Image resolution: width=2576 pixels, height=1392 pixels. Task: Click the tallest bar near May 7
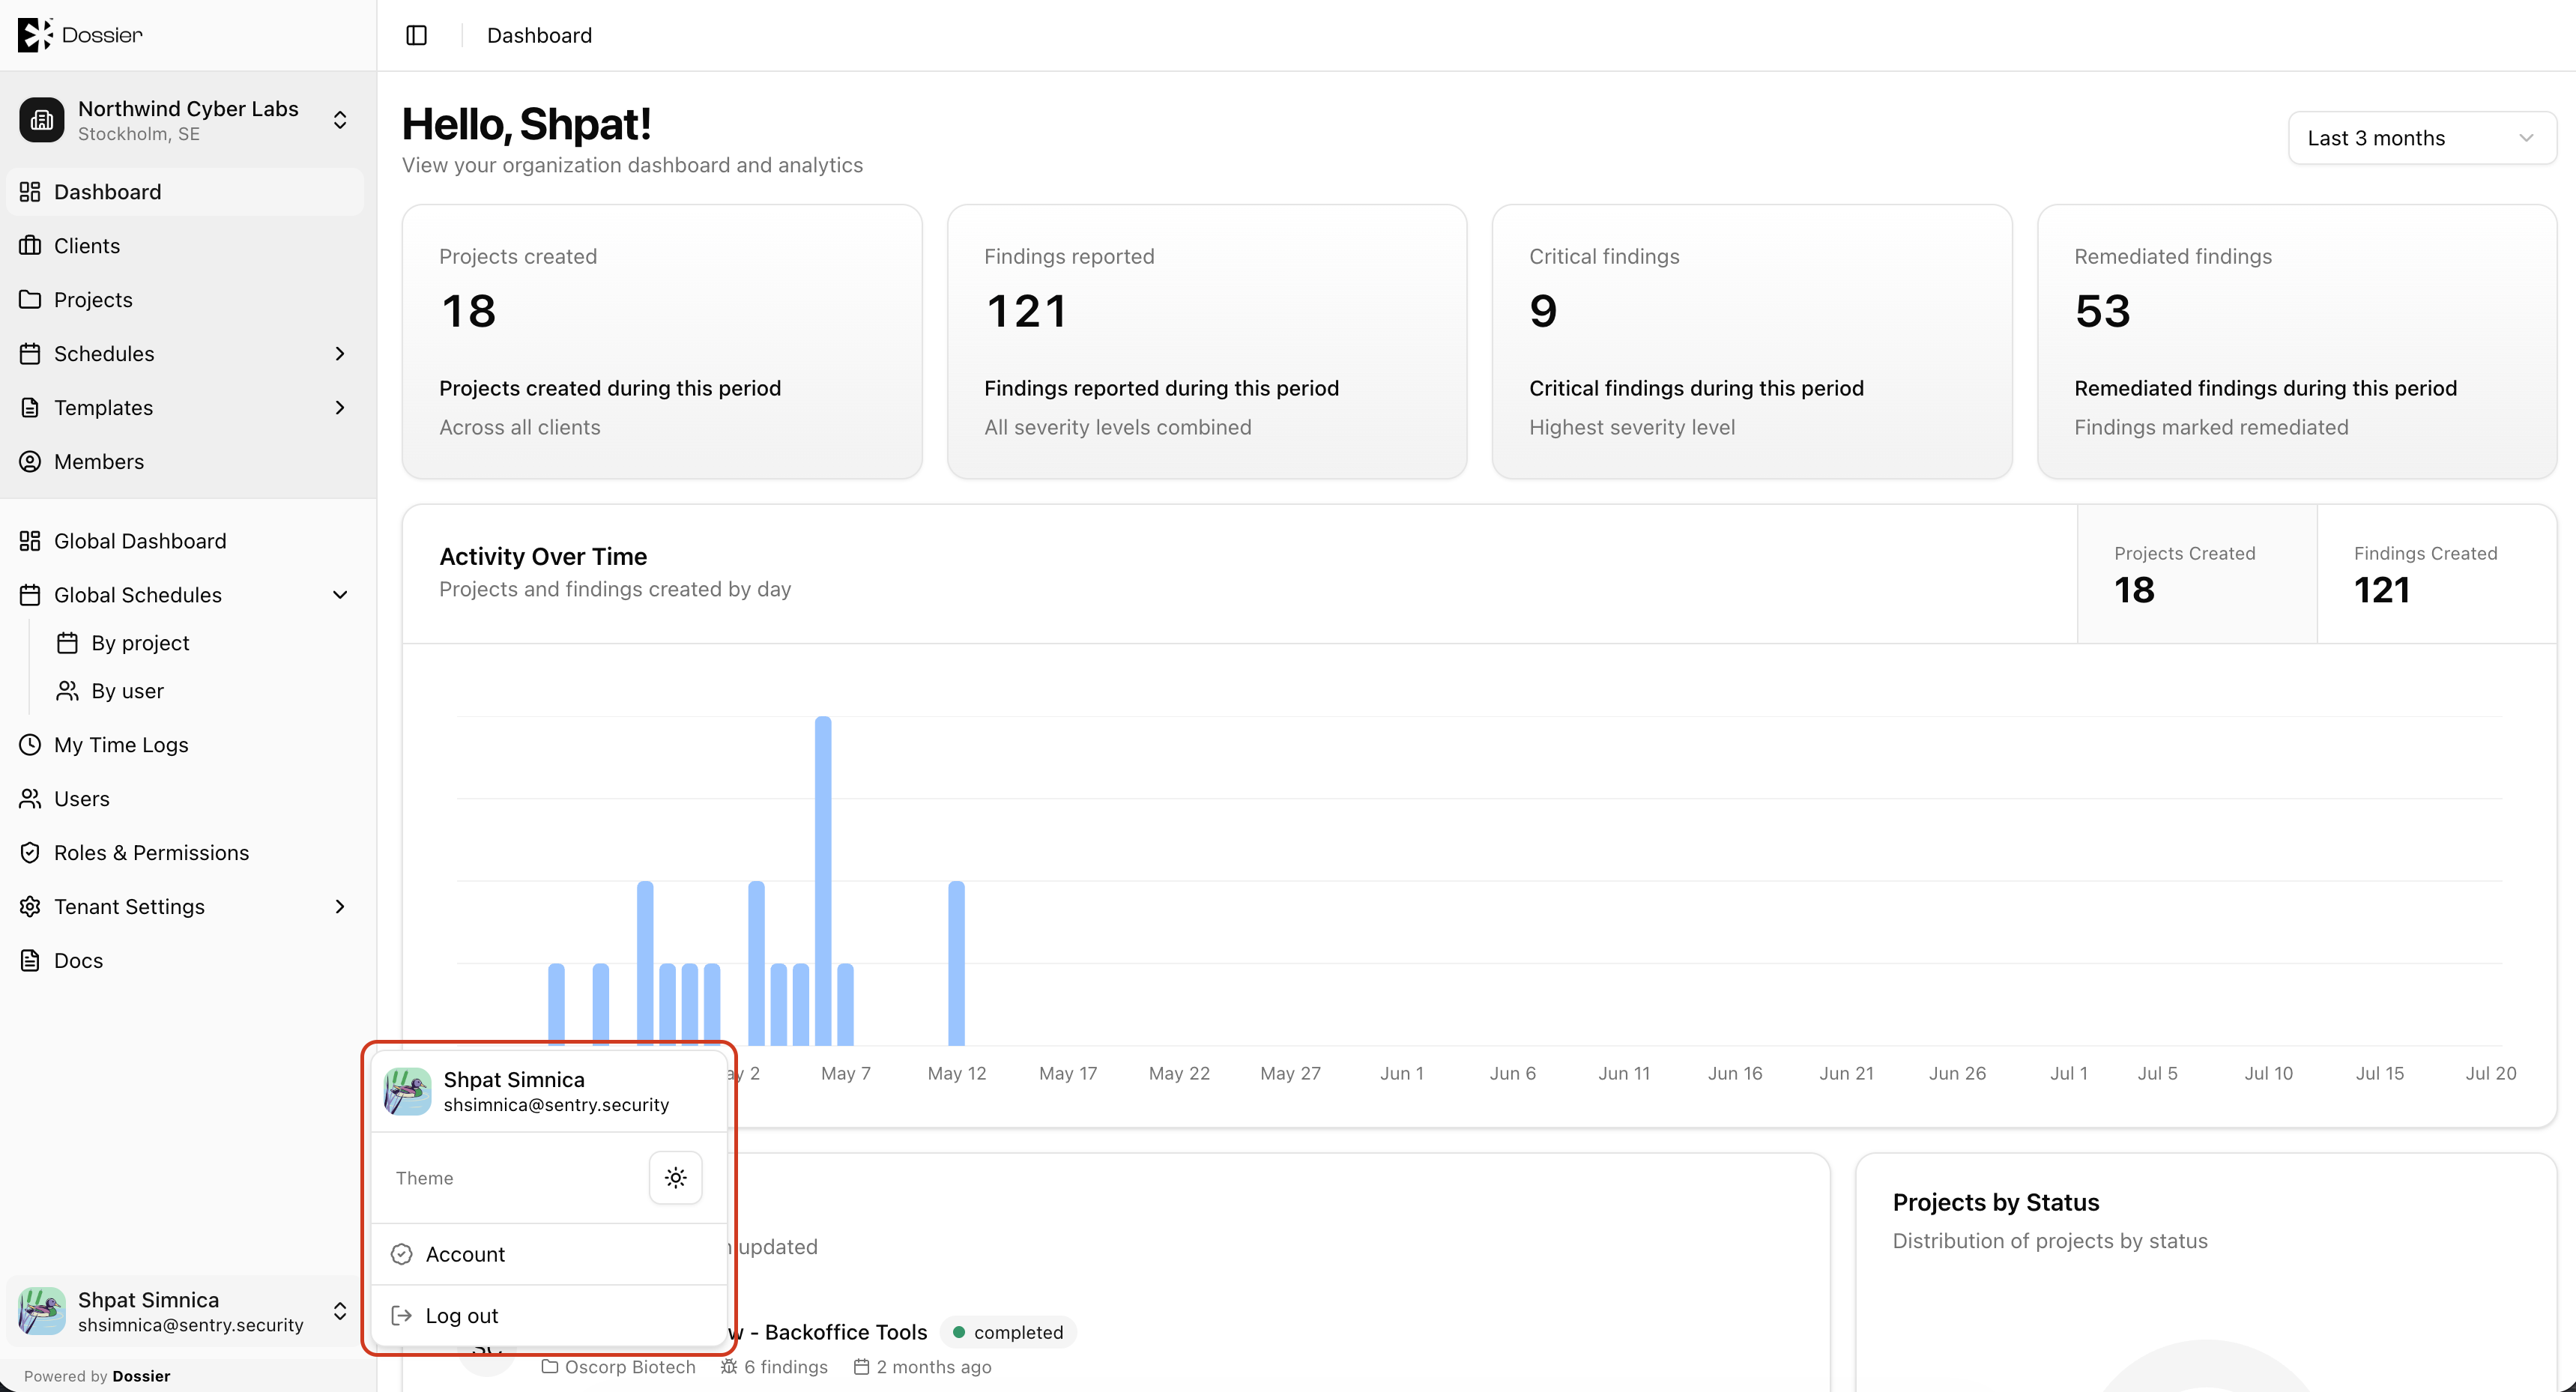(823, 881)
